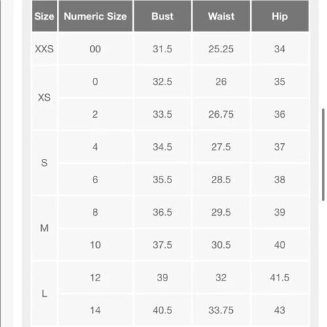Select the M size cell
This screenshot has height=327, width=327.
[44, 228]
